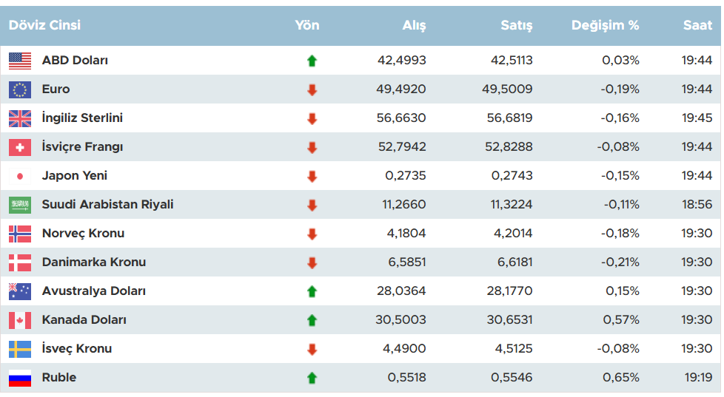Screen dimensions: 724x397
Task: Click the Switzerland flag icon
Action: [20, 147]
